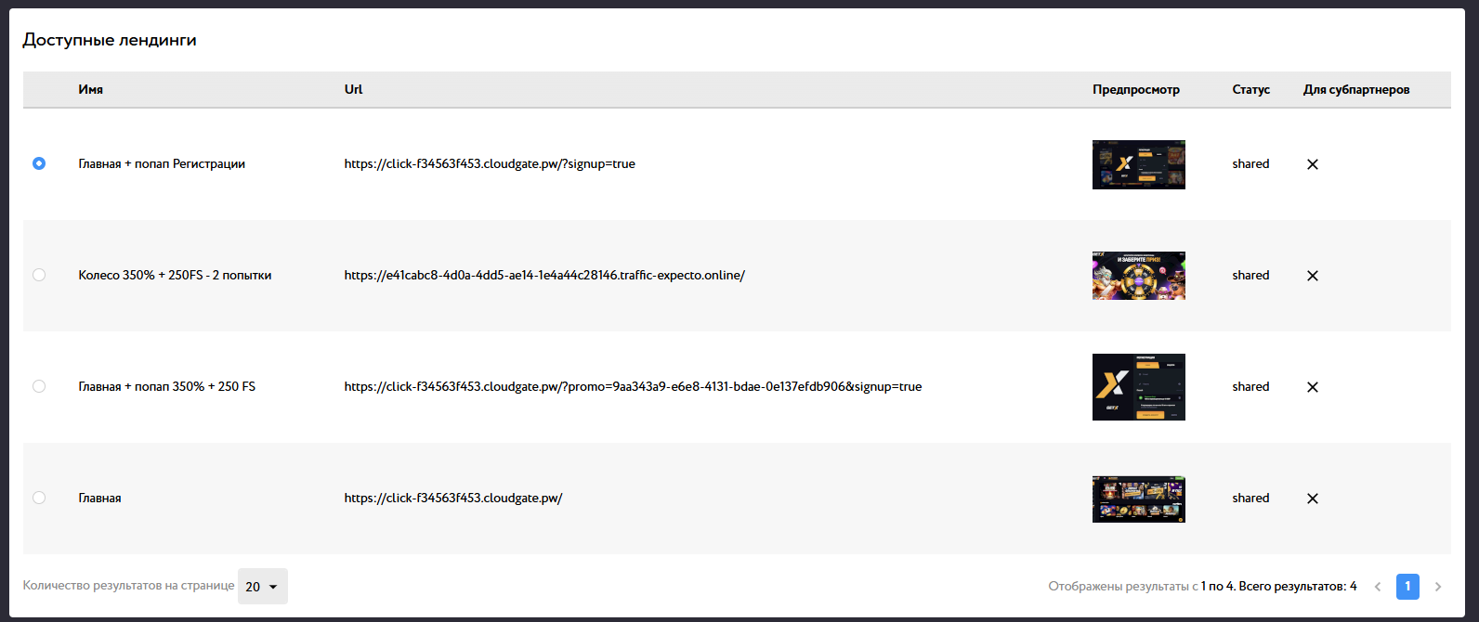Click the Url column header

point(353,90)
